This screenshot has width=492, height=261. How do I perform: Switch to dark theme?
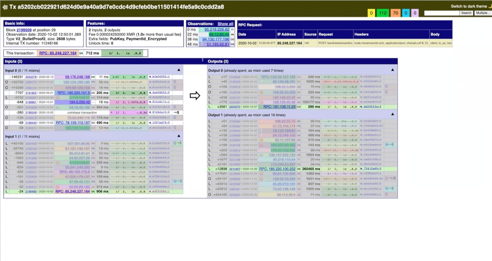[471, 6]
